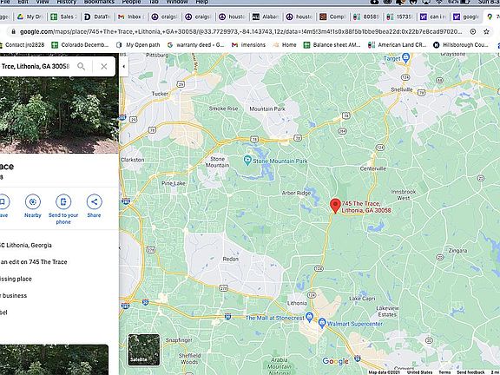
Task: Clear the search with the X icon
Action: click(104, 66)
